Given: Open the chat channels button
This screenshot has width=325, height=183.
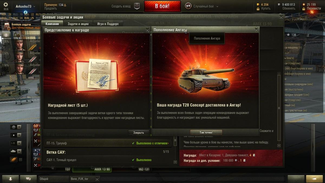Looking at the screenshot, I should click(29, 178).
